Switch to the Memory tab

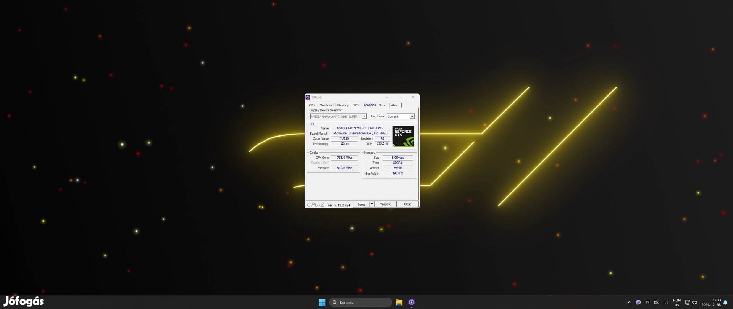click(343, 105)
